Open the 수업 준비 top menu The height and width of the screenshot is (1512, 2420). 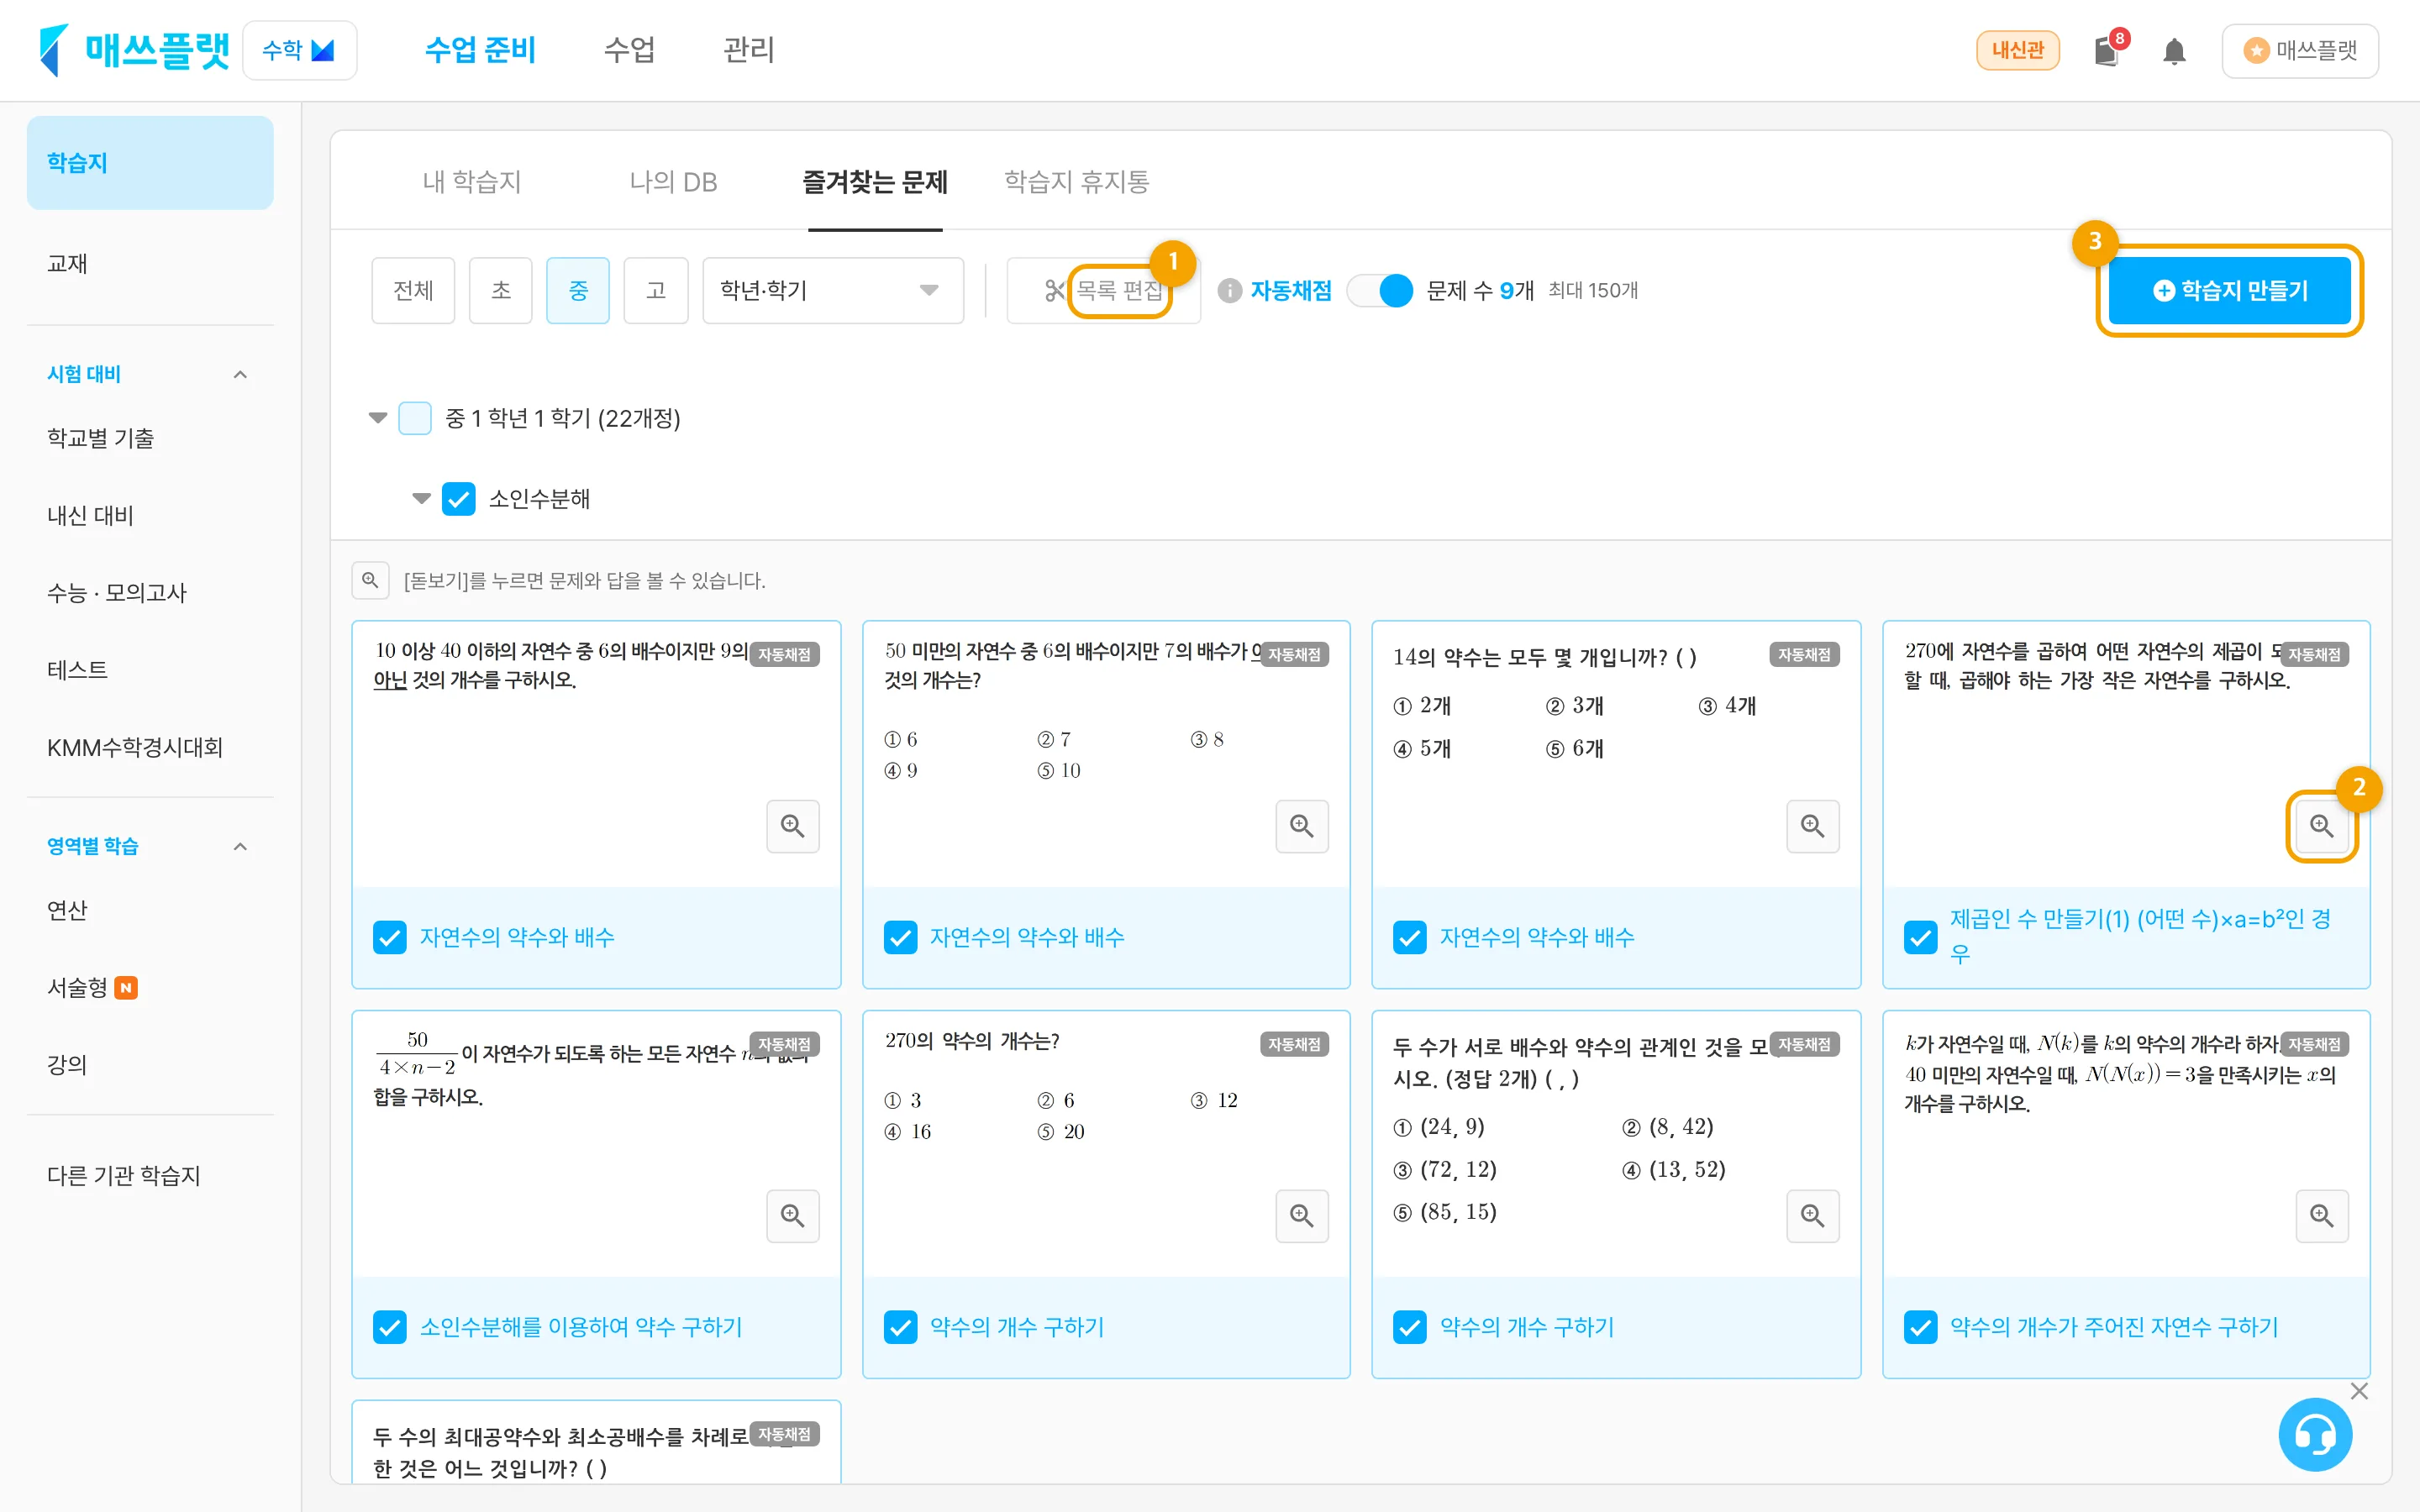click(x=480, y=50)
